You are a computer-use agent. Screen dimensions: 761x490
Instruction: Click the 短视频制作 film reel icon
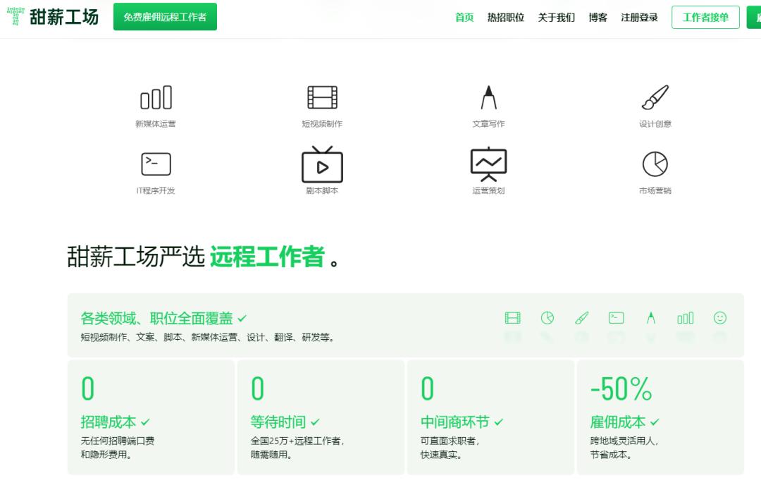322,97
